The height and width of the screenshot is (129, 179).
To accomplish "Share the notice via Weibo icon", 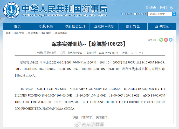I will (x=166, y=40).
